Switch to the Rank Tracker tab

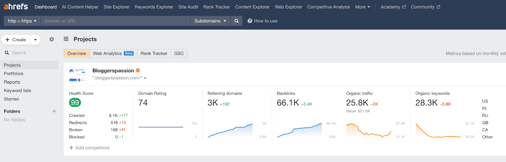pos(154,53)
